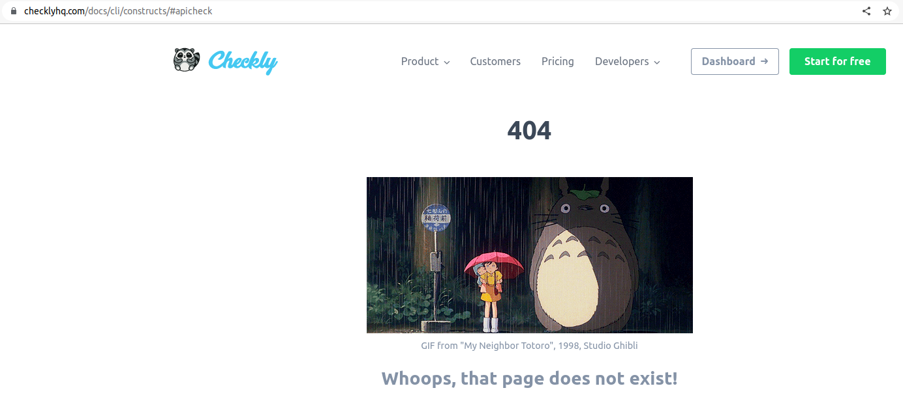Open the Pricing page

tap(558, 61)
